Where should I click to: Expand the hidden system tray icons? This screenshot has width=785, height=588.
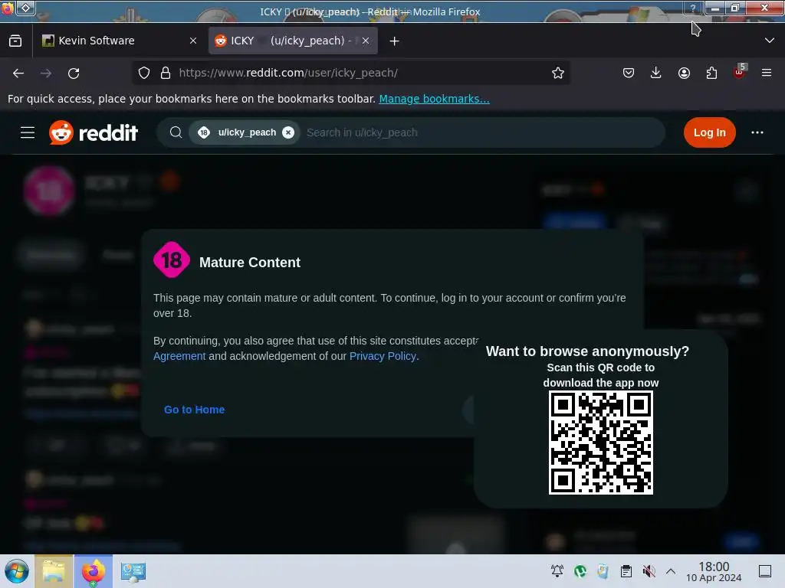click(671, 571)
